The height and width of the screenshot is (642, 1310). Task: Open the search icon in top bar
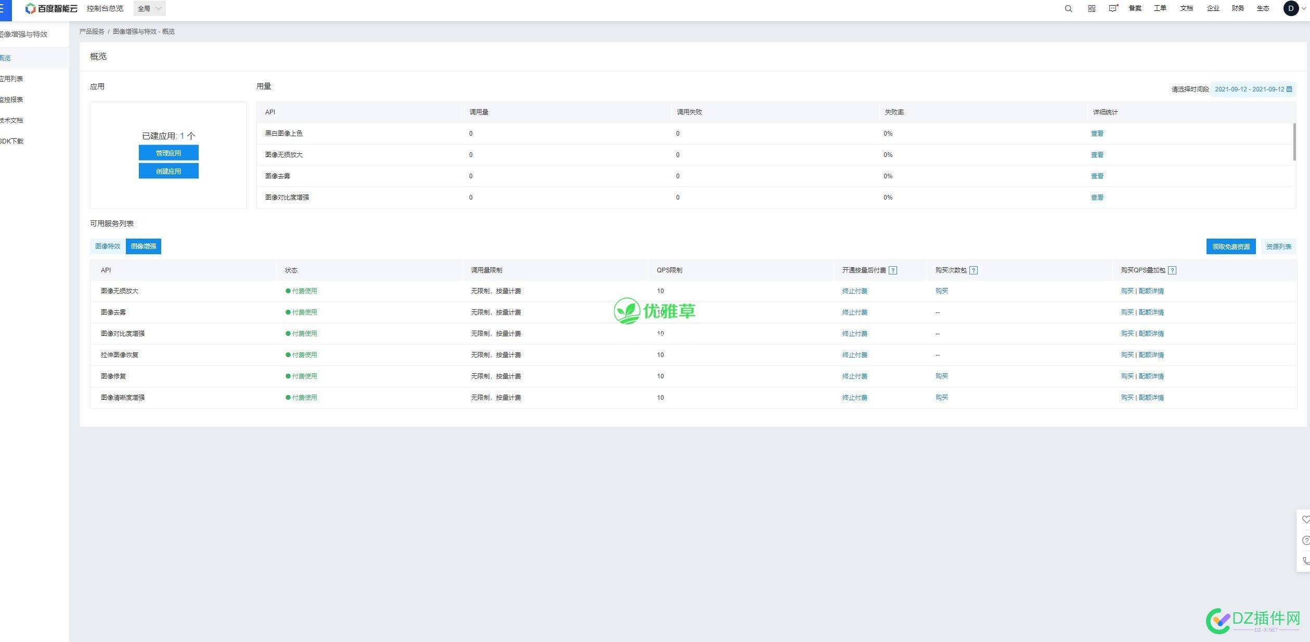1068,9
